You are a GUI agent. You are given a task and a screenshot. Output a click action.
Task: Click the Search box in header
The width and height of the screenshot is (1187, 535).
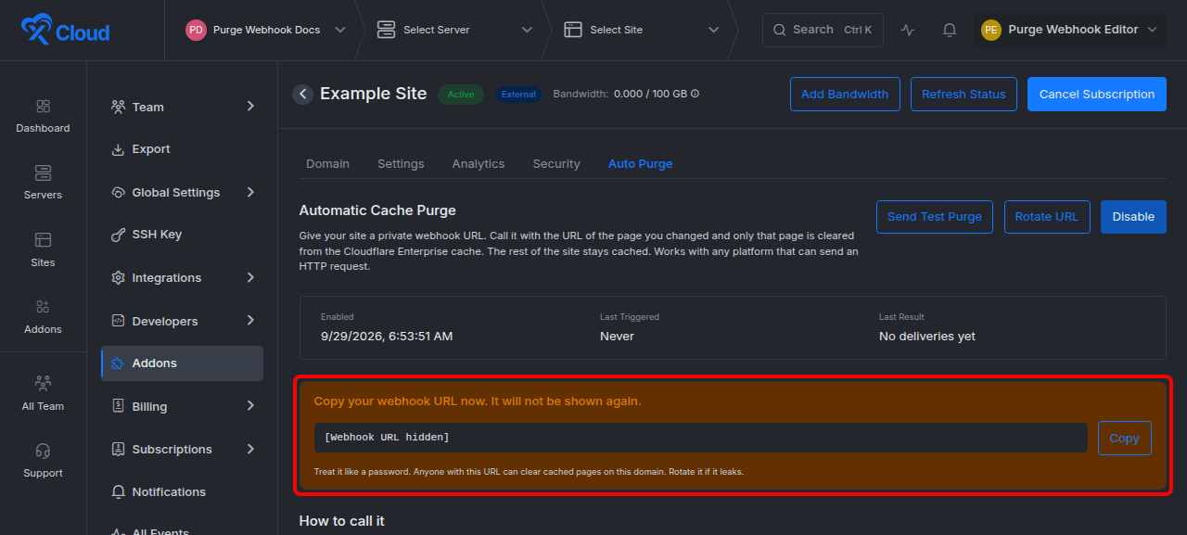pos(823,30)
